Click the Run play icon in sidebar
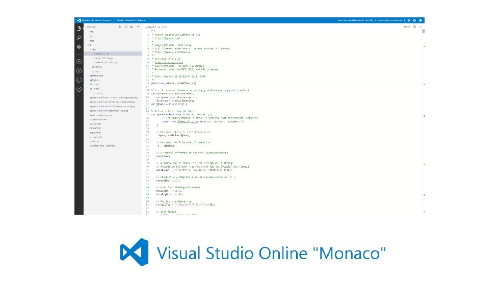The width and height of the screenshot is (499, 281). click(x=79, y=62)
